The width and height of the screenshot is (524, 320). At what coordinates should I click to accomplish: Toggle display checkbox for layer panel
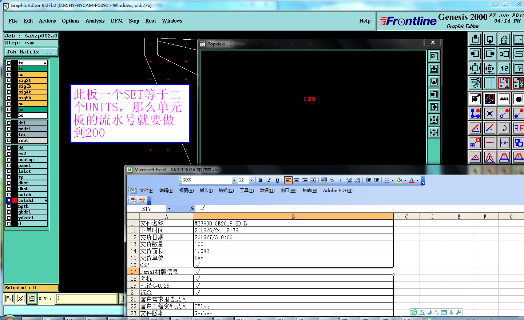pyautogui.click(x=9, y=165)
